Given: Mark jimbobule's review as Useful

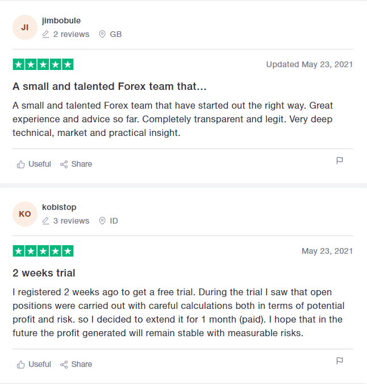Looking at the screenshot, I should pos(34,164).
